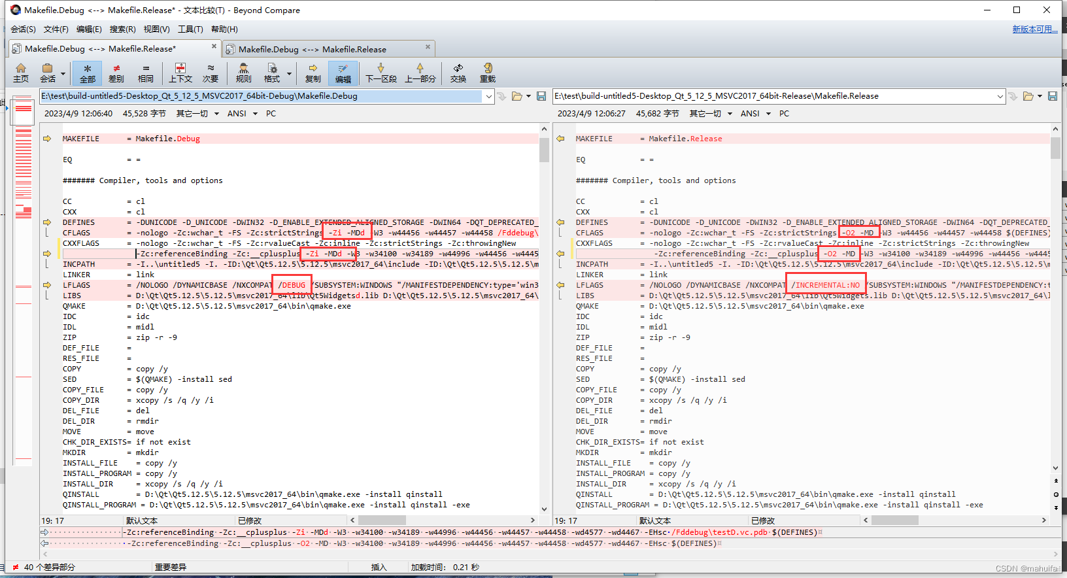Click the right pane next-difference down arrow
1067x578 pixels.
point(1056,507)
